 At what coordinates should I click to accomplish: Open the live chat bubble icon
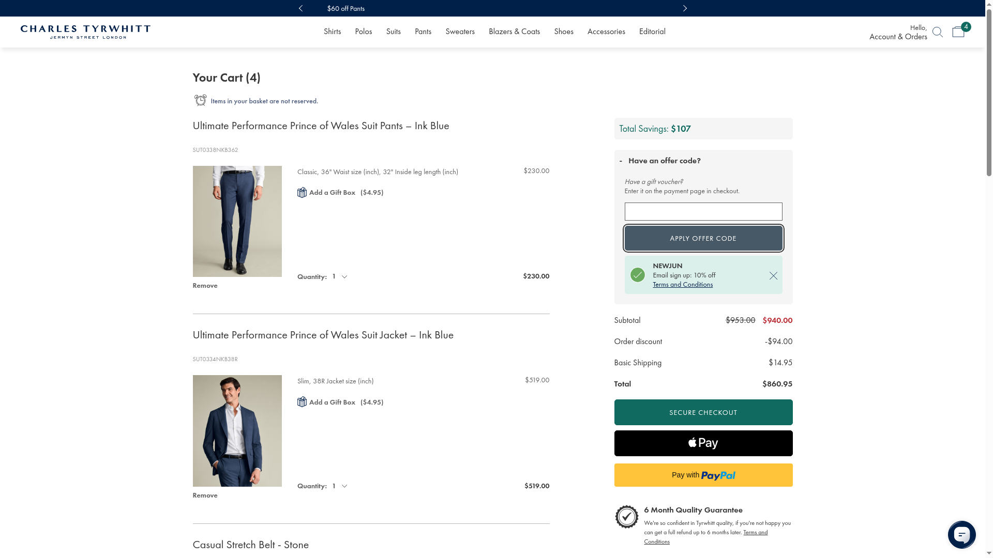[x=961, y=535]
